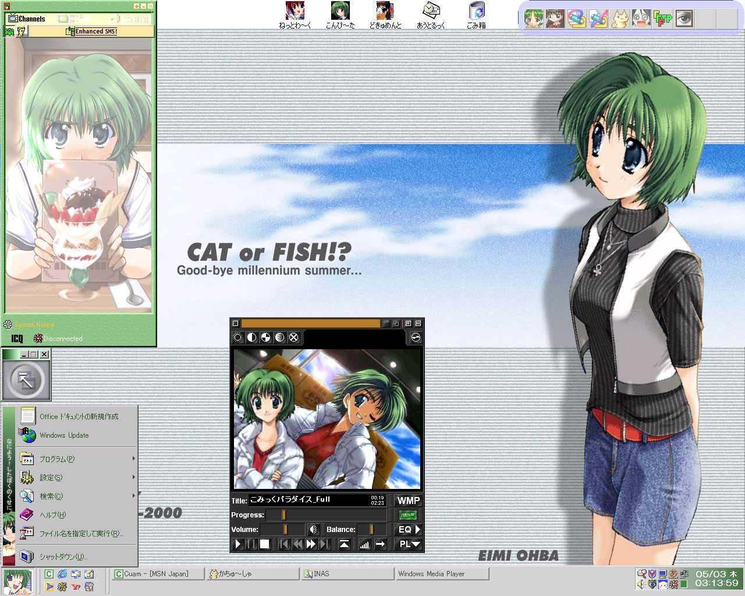Screen dimensions: 745x596
Task: Fast forward the current track
Action: point(311,544)
